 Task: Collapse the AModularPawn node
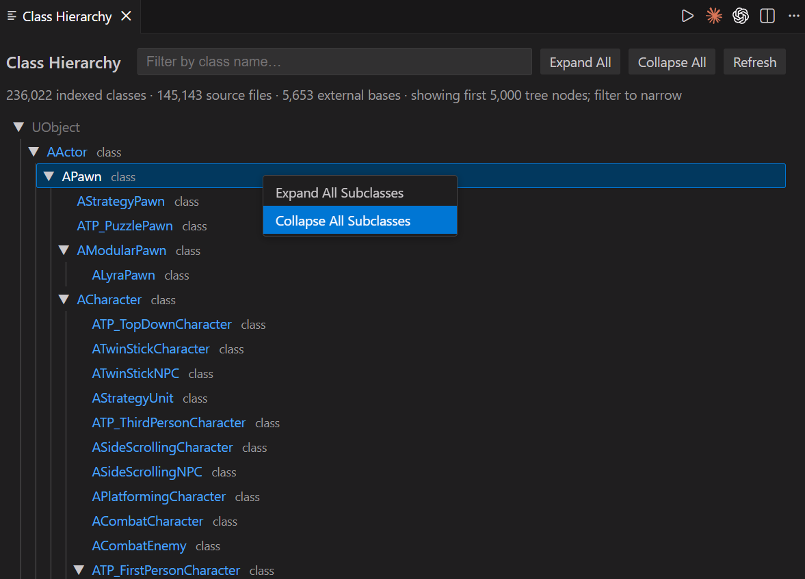[x=64, y=250]
